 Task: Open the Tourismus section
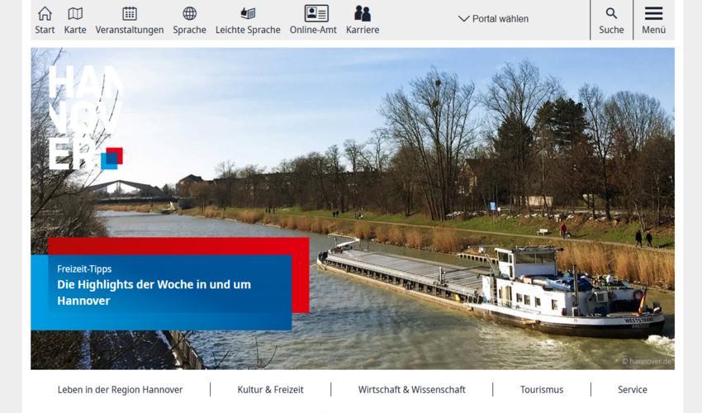coord(542,390)
